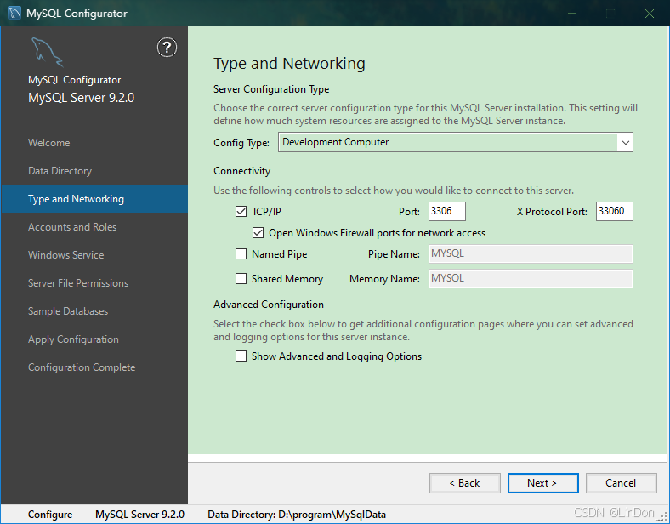Image resolution: width=670 pixels, height=524 pixels.
Task: Click the Next button
Action: click(x=543, y=483)
